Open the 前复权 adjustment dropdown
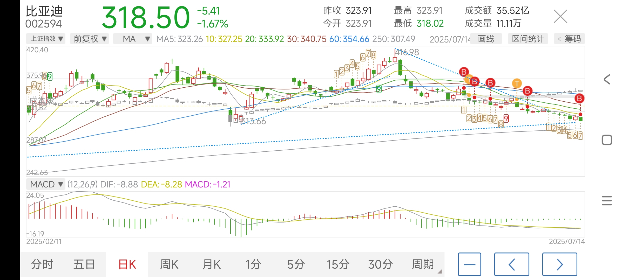 [90, 39]
